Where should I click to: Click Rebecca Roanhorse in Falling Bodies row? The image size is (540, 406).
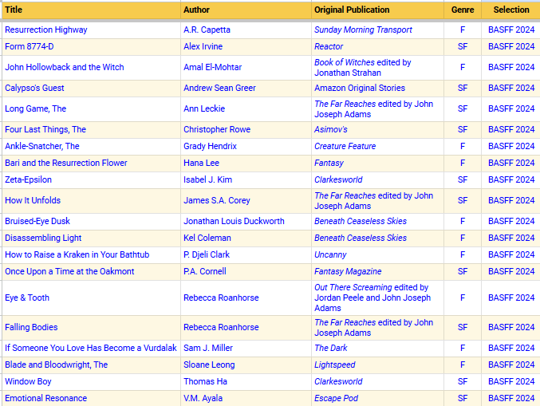[x=221, y=327]
